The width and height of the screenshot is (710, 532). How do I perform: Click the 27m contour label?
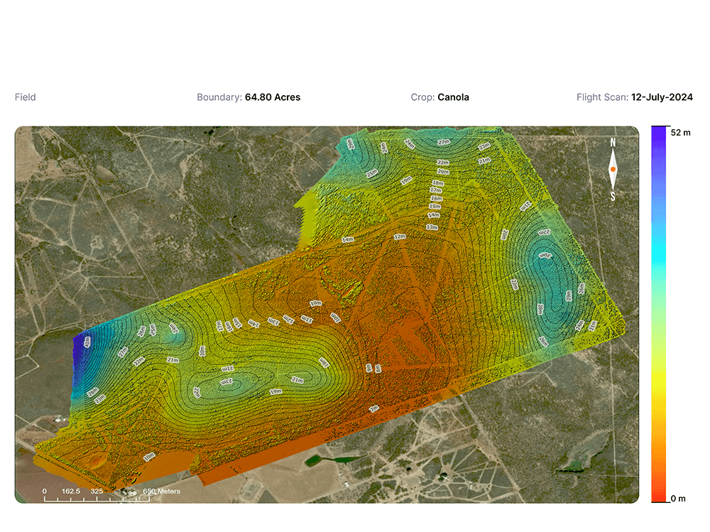[x=444, y=142]
